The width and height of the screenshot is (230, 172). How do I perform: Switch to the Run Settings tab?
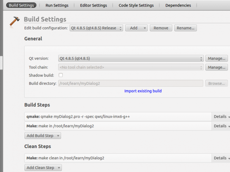[57, 5]
